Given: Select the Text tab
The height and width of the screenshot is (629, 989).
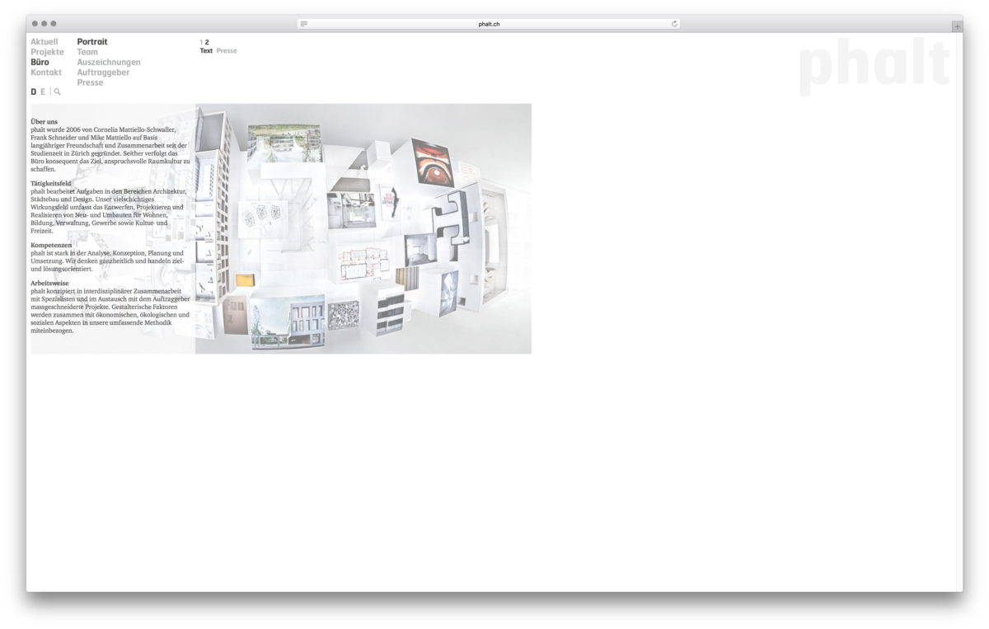Looking at the screenshot, I should tap(206, 51).
